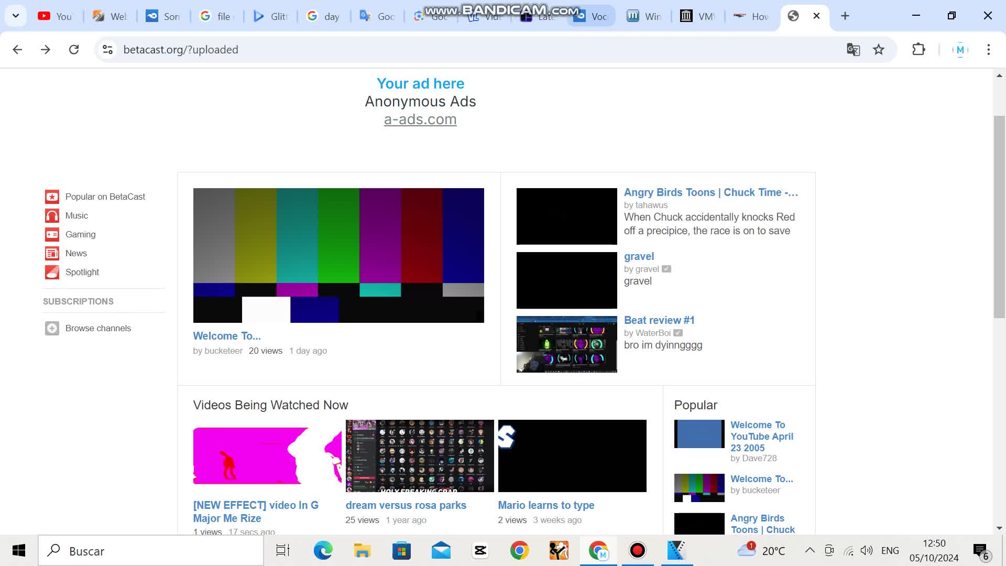
Task: Open the 'Beat review #1' video link
Action: coord(659,320)
